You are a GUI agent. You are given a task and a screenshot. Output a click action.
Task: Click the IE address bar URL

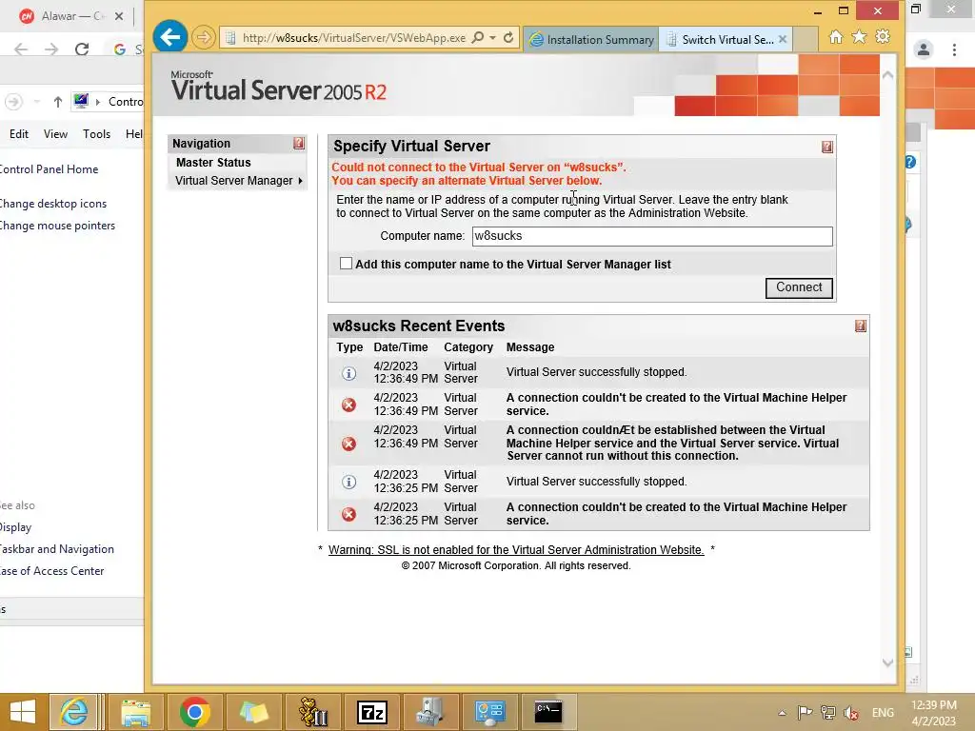pyautogui.click(x=353, y=38)
